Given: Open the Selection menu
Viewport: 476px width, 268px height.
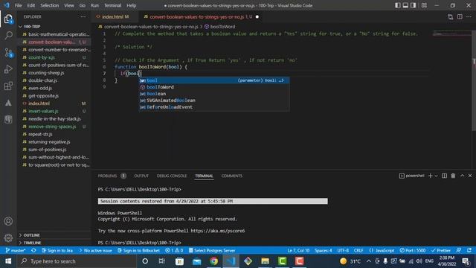Looking at the screenshot, I should (50, 5).
